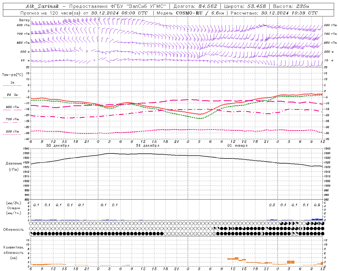The image size is (338, 271).
Task: Click the tallest blue precipitation bar
Action: 317,219
